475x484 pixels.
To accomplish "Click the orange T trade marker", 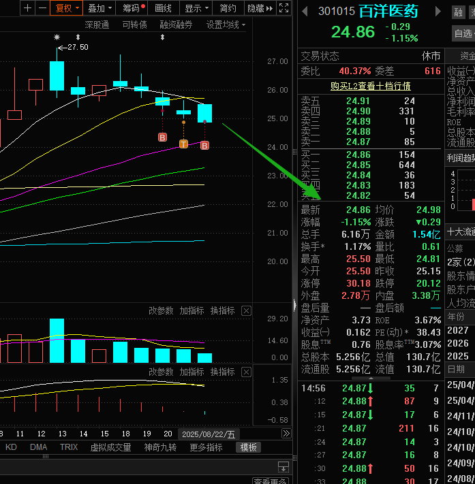I will (x=183, y=144).
